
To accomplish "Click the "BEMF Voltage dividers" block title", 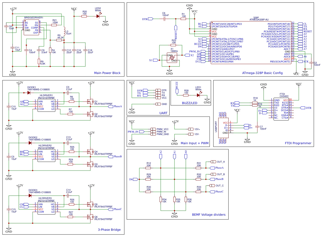I will tap(209, 215).
